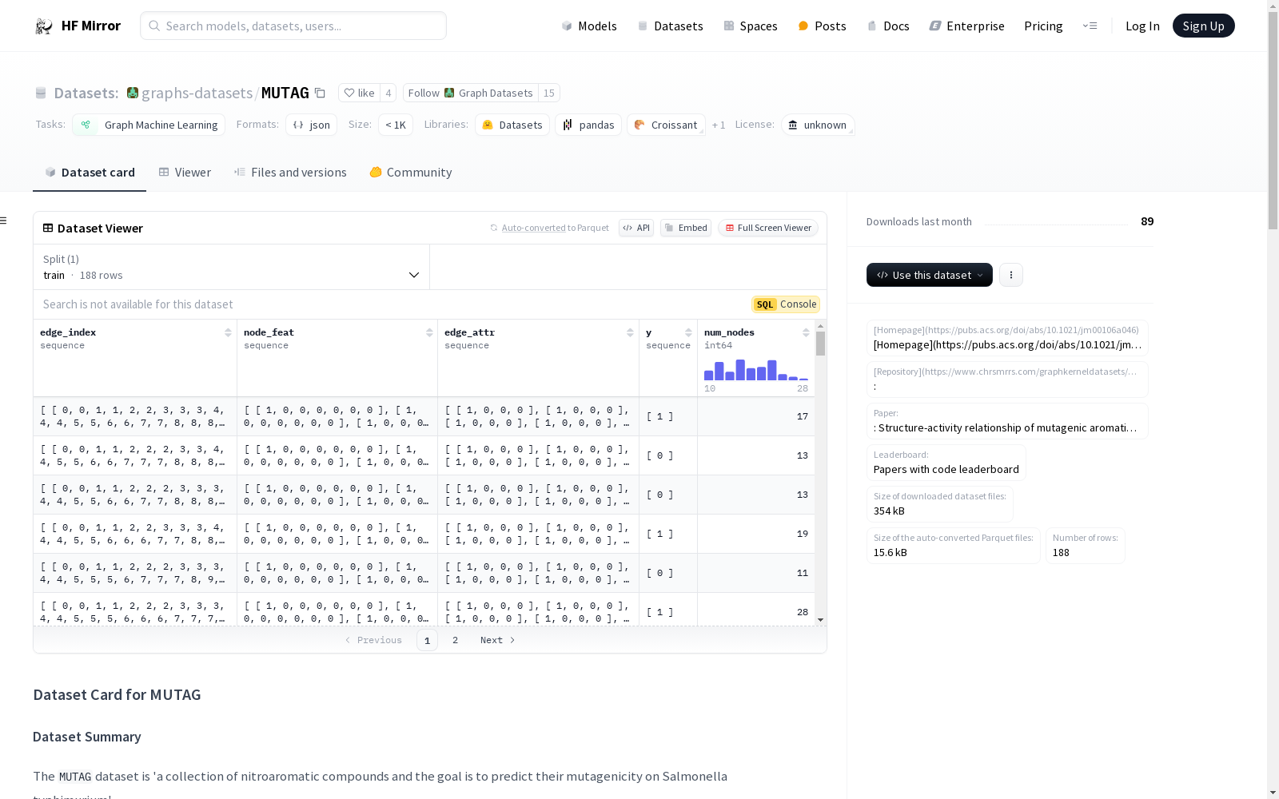Screen dimensions: 1279x799
Task: Toggle like on the MUTAG dataset
Action: (360, 93)
